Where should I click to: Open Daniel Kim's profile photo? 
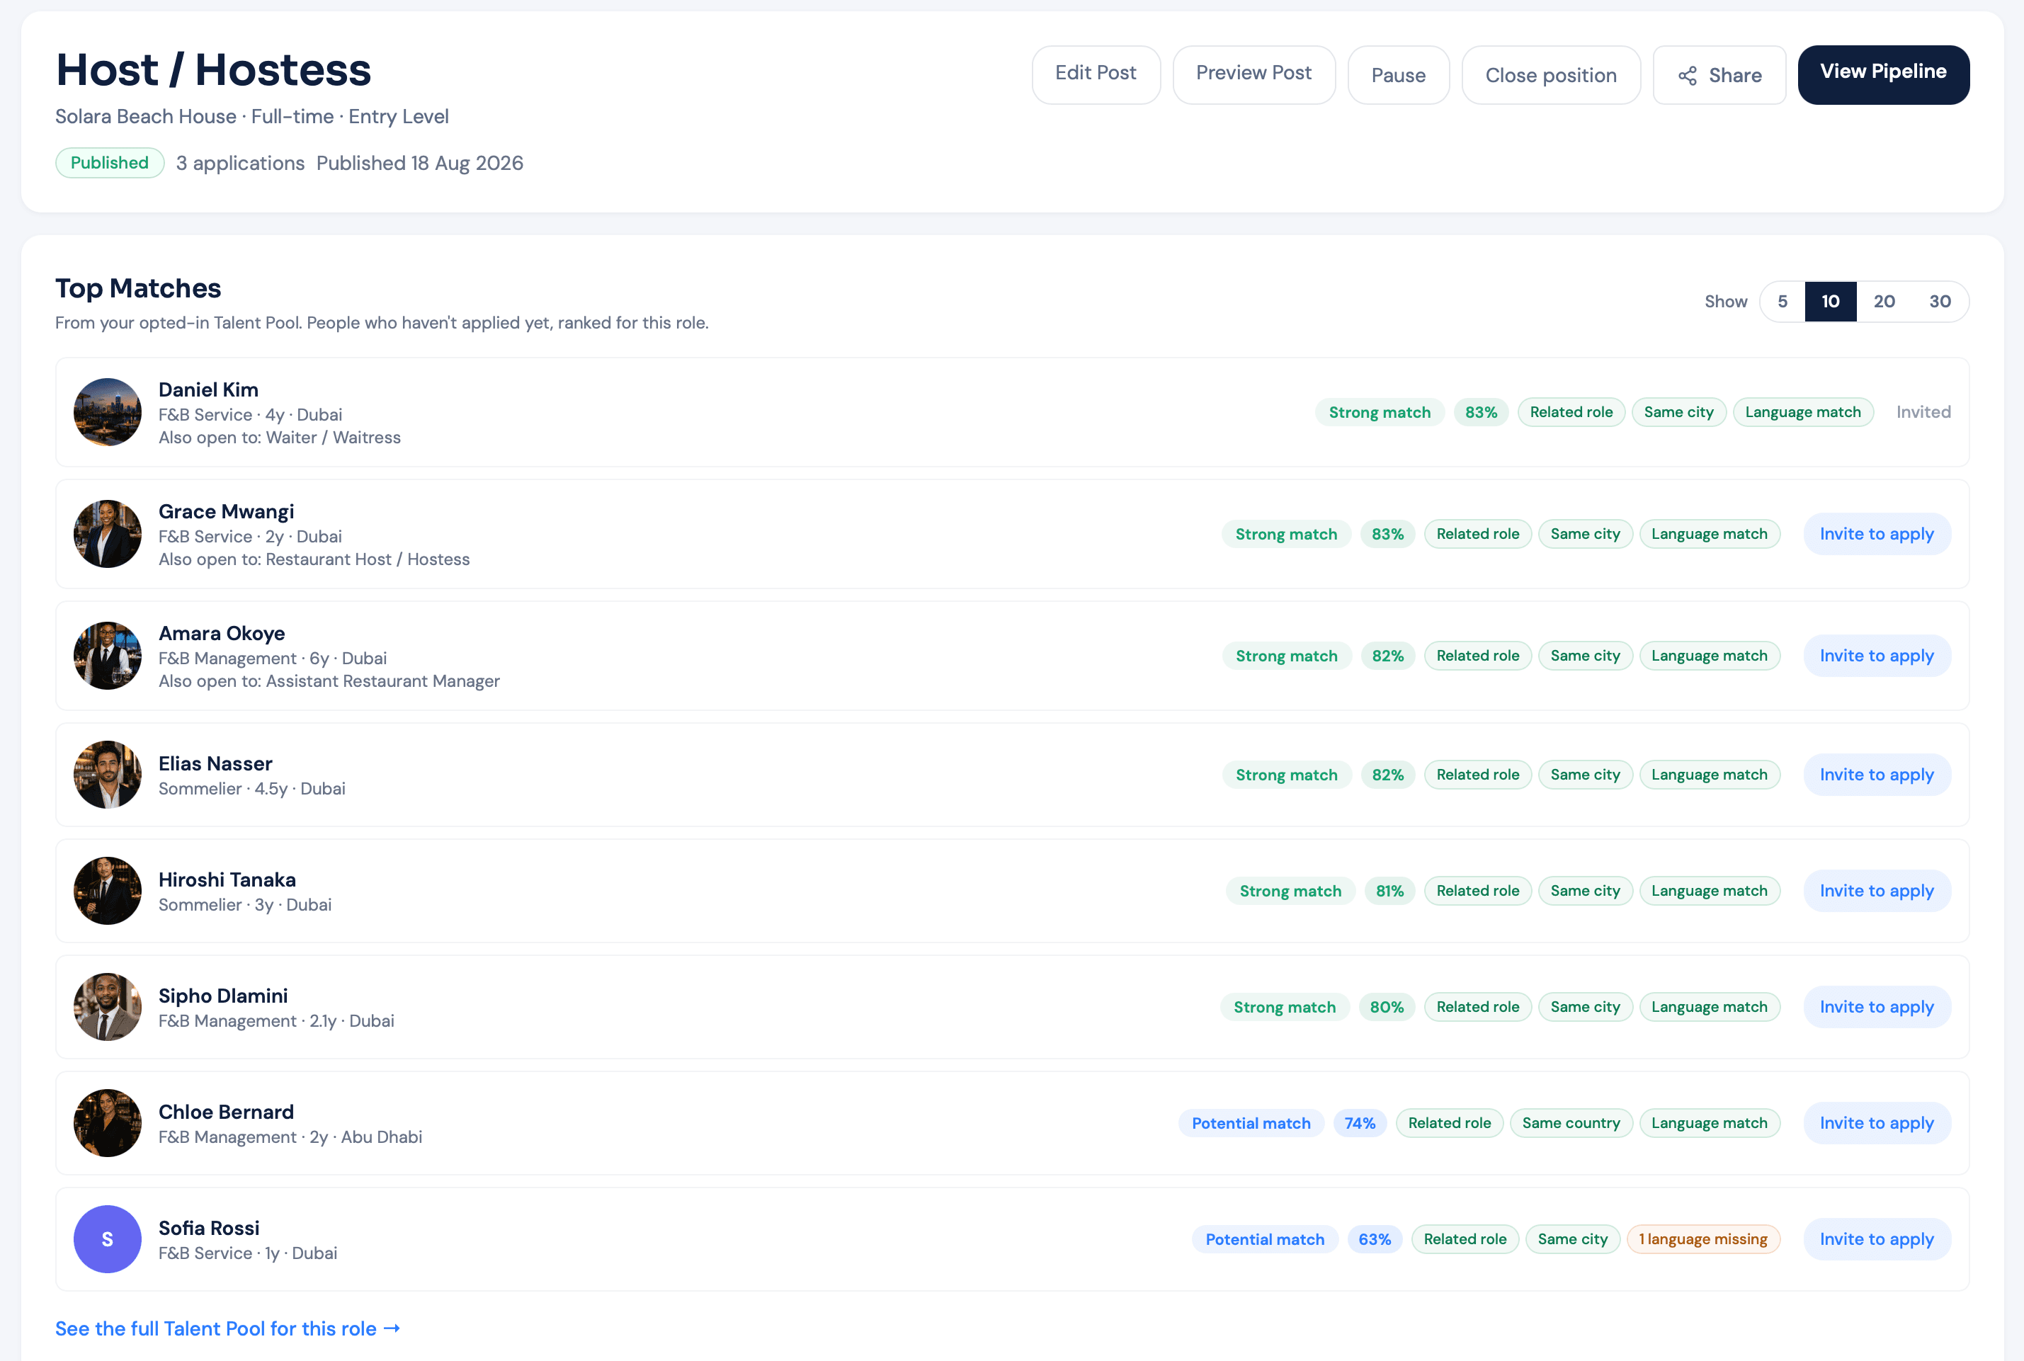point(108,412)
